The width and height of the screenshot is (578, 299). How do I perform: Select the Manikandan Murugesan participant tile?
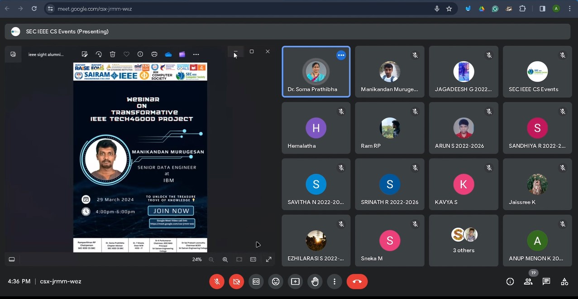389,72
